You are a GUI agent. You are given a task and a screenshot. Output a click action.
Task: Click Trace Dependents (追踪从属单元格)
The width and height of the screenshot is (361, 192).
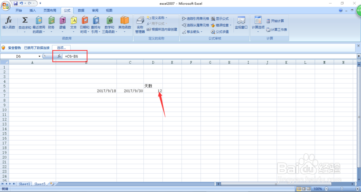pos(195,25)
